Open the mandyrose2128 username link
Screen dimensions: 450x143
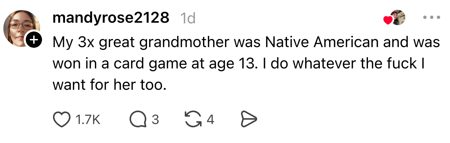point(111,18)
